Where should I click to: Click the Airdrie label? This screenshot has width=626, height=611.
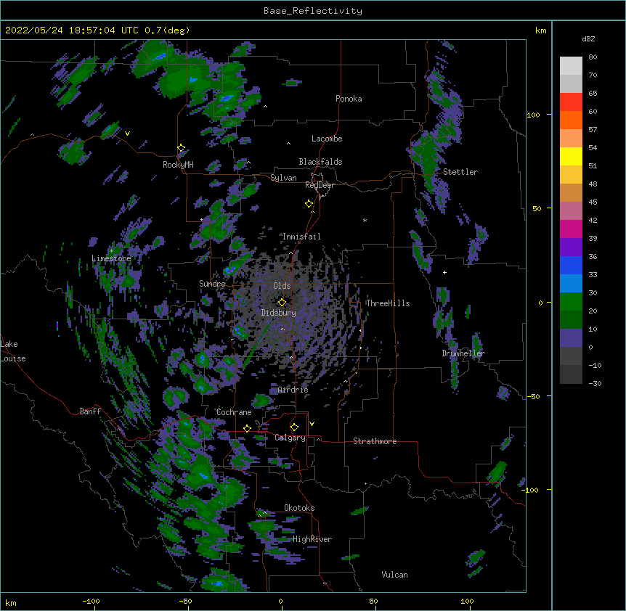(x=293, y=390)
